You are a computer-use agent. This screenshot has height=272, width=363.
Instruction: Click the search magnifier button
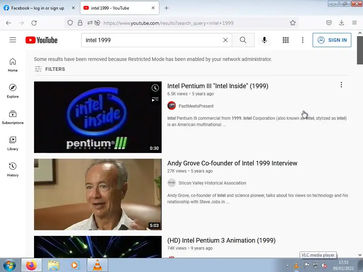(x=243, y=40)
